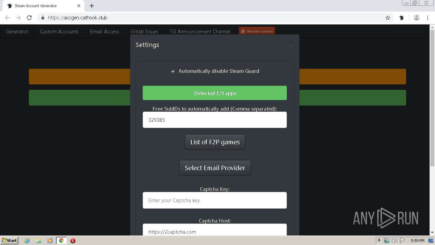Go to Custom Accounts page
Image resolution: width=435 pixels, height=245 pixels.
tap(59, 31)
